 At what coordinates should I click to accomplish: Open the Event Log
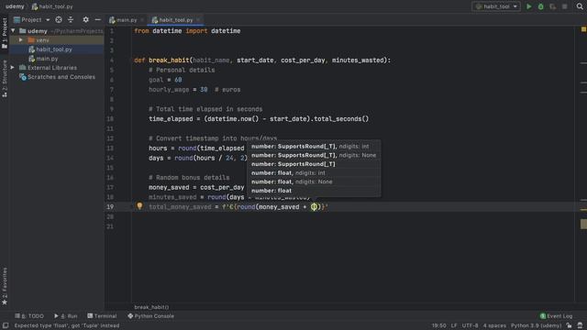(556, 315)
